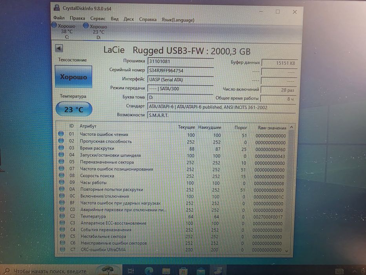Select the Время раскрутки attribute text
The height and width of the screenshot is (275, 366).
[x=97, y=148]
